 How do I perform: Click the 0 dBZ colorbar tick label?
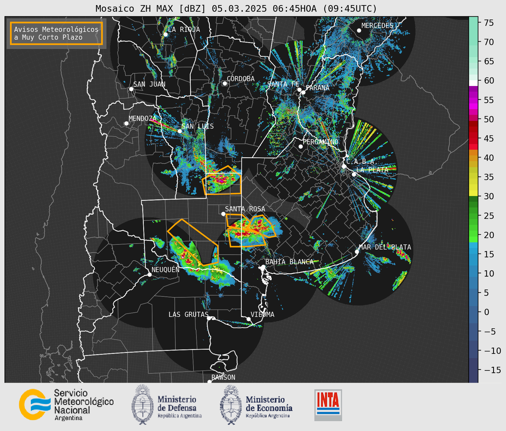click(x=486, y=312)
